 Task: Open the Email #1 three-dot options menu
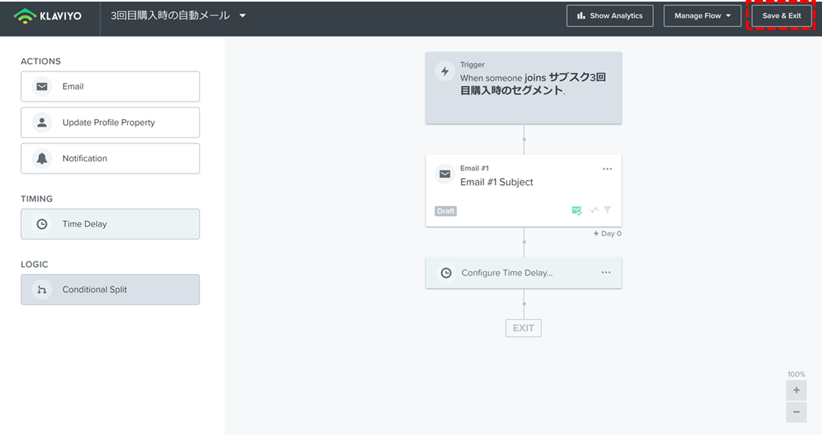point(607,169)
